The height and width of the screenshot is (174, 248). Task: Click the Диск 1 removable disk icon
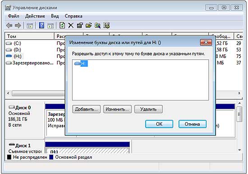12,145
